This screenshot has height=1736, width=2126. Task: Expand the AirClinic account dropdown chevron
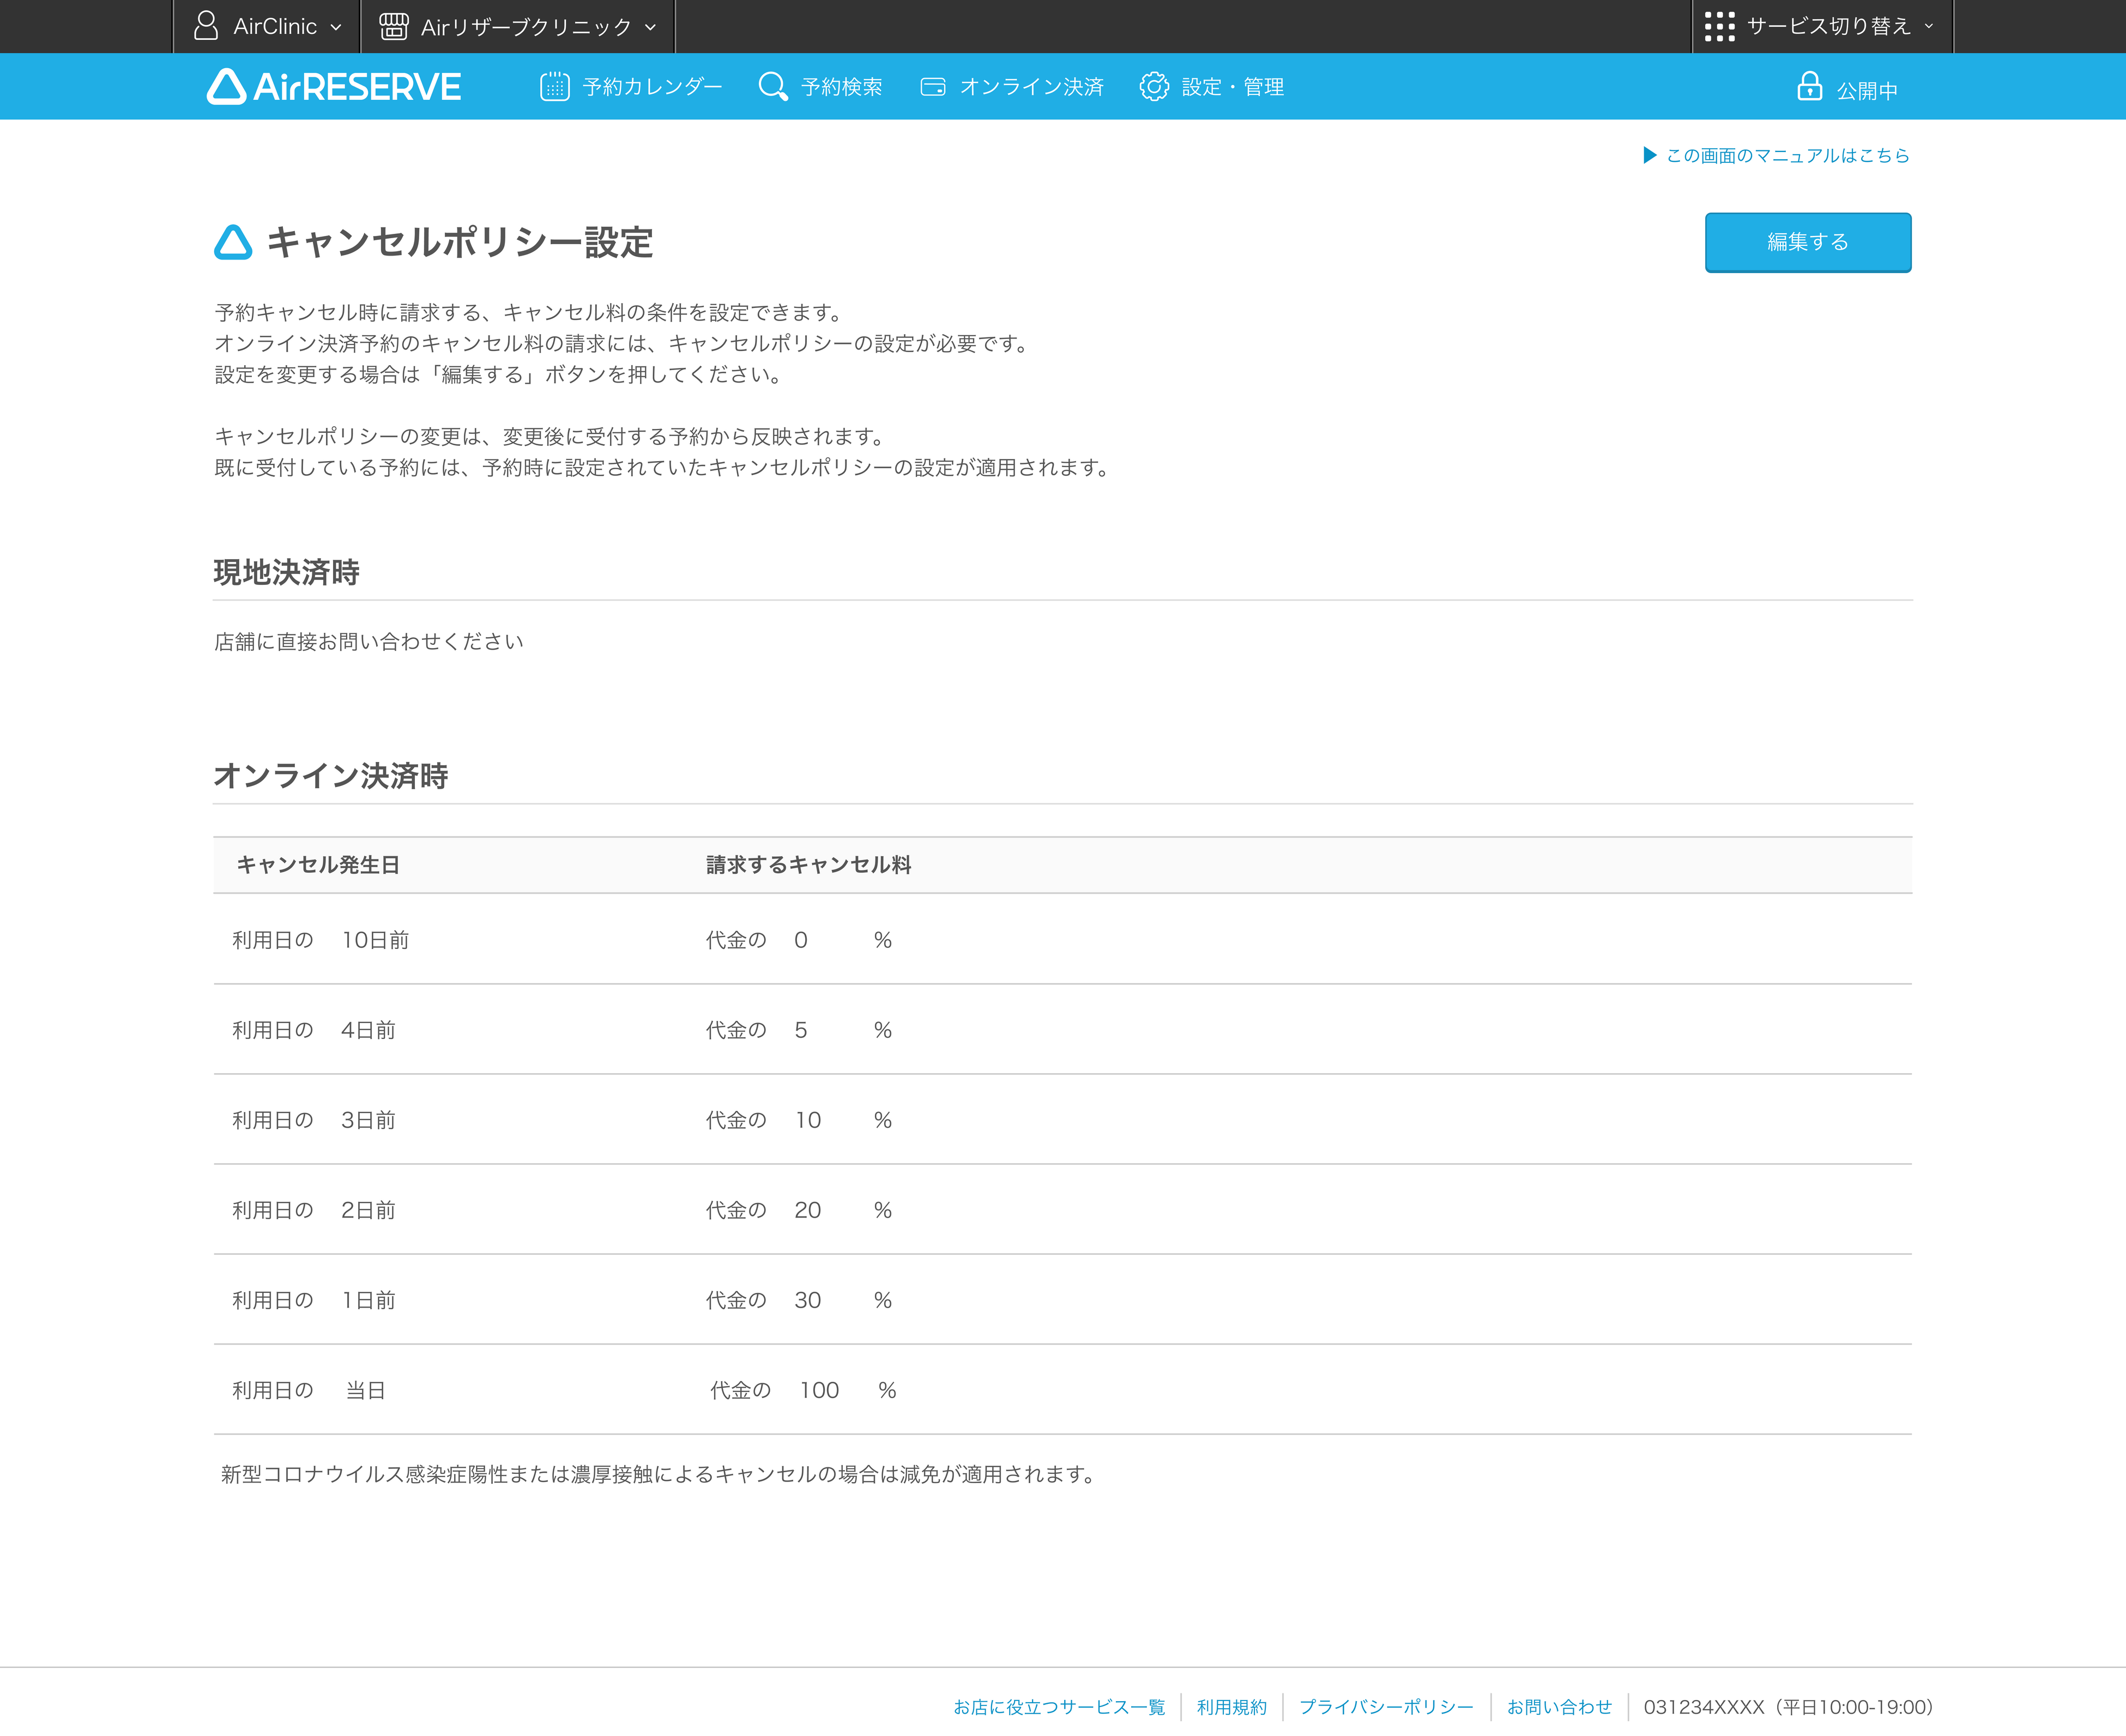coord(336,27)
